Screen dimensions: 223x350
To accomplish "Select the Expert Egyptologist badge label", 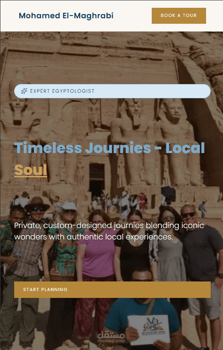I will (62, 91).
